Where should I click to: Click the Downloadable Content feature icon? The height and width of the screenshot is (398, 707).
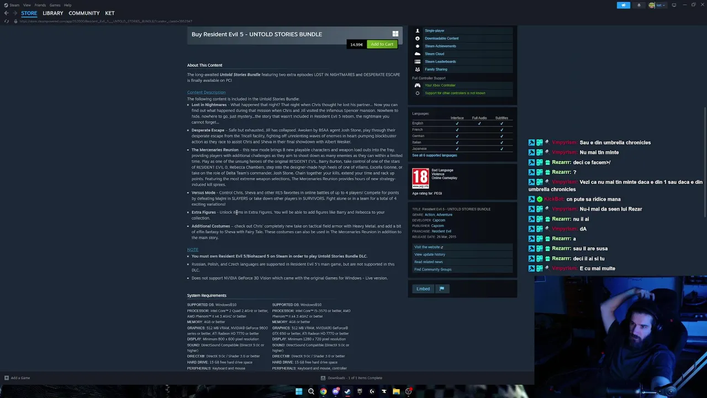(417, 38)
